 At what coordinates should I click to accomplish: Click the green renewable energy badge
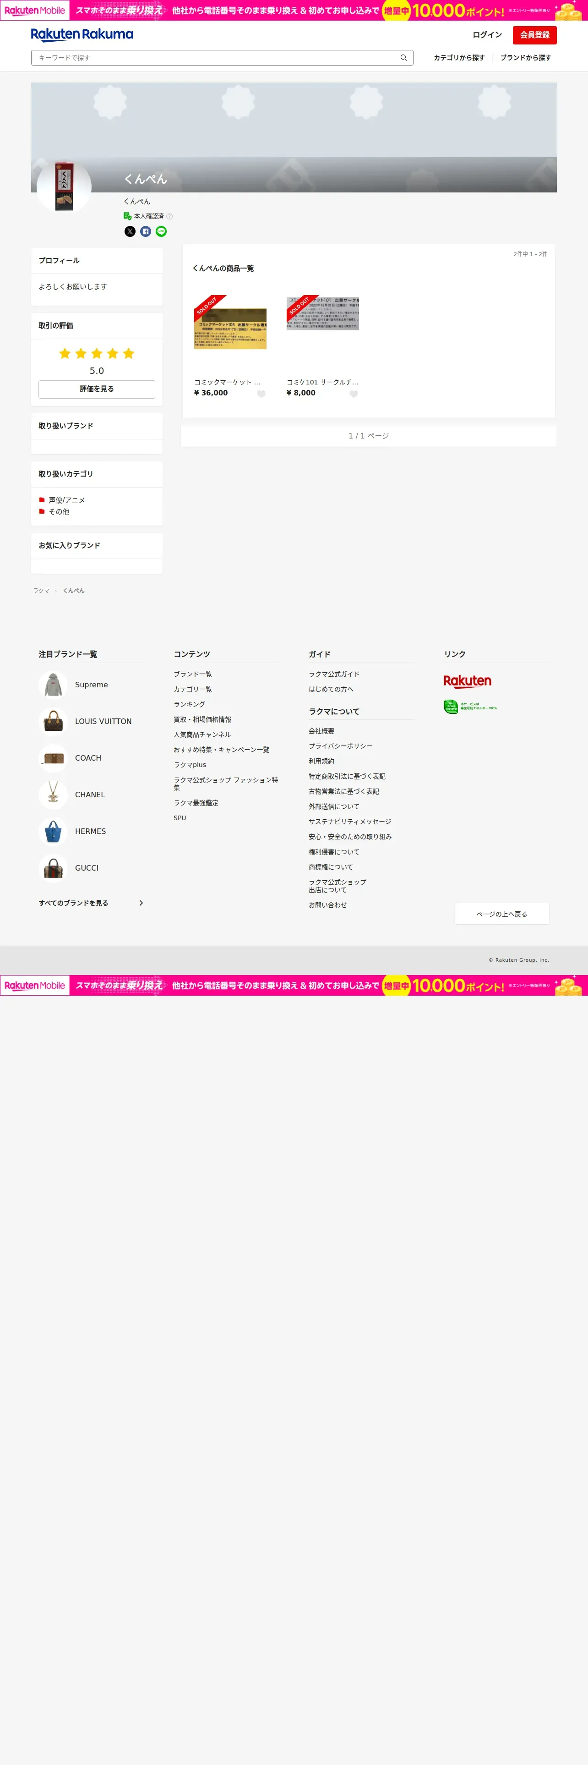[470, 707]
